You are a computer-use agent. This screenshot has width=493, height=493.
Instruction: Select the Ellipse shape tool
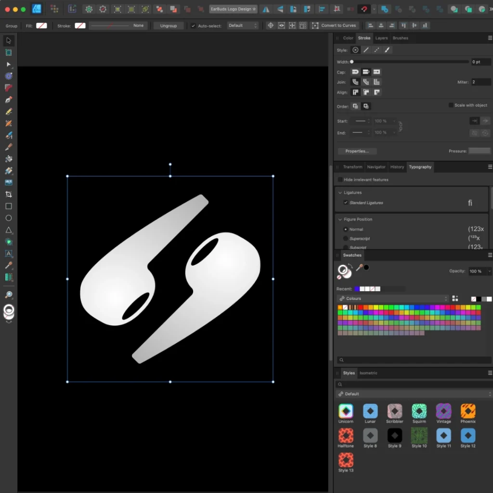tap(8, 218)
